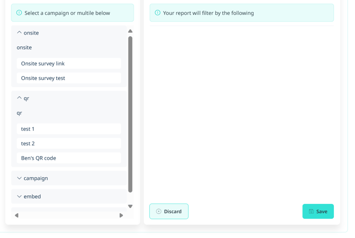Viewport: 355px width, 238px height.
Task: Click the scroll left arrow
Action: pos(17,215)
